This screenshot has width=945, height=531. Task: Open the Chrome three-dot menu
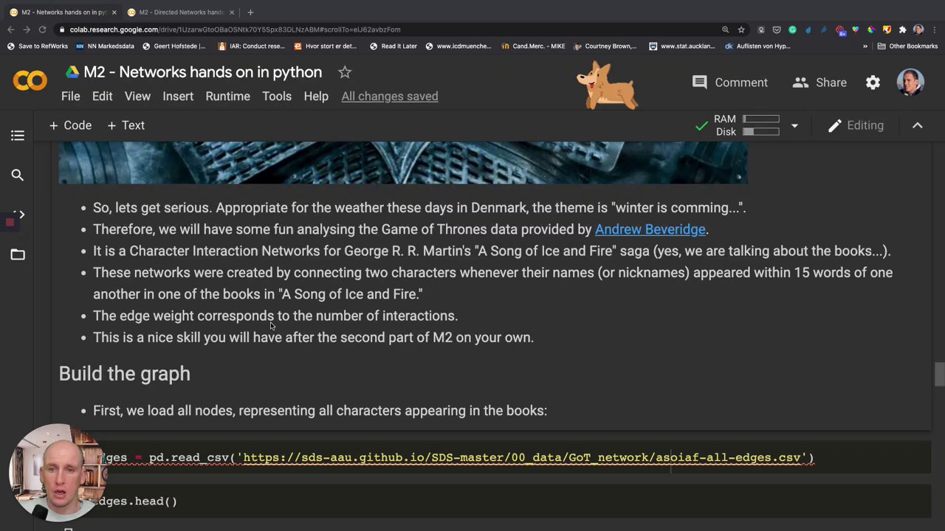[935, 29]
